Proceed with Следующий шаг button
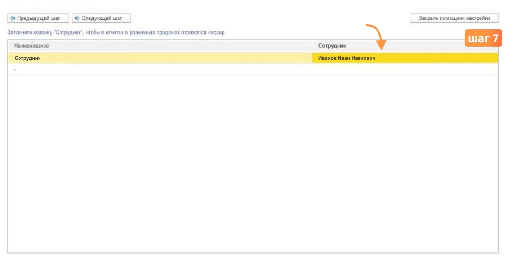This screenshot has width=517, height=270. pyautogui.click(x=101, y=18)
